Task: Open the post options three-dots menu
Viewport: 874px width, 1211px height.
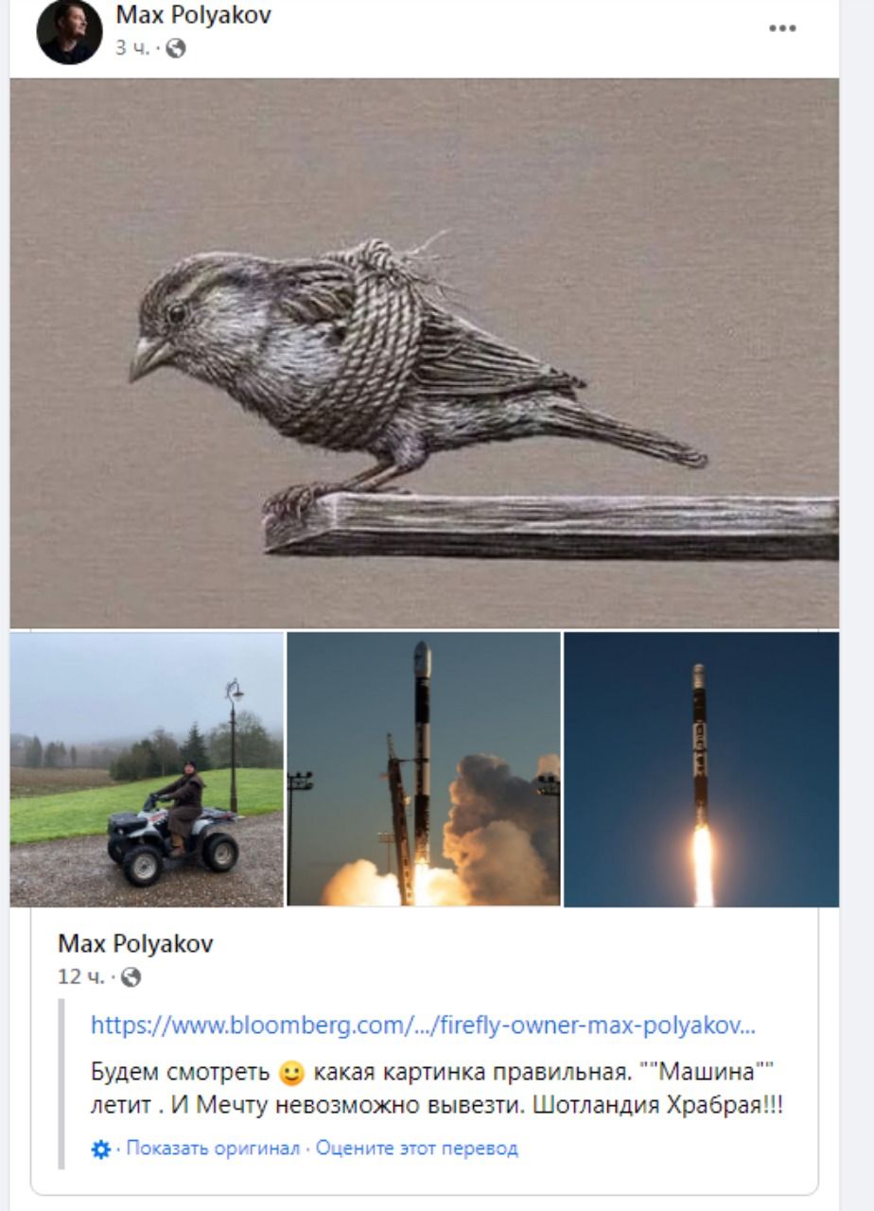Action: (781, 28)
